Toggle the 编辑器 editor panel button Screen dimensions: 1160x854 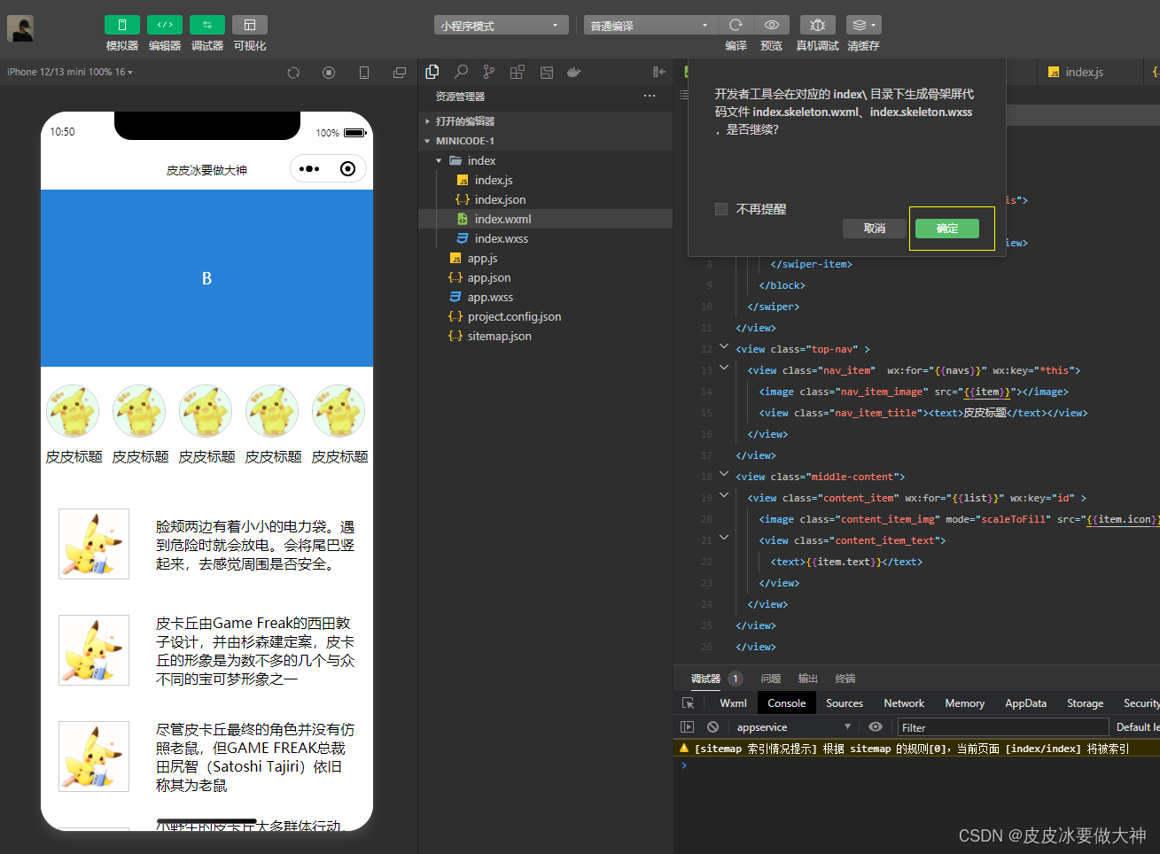[x=165, y=25]
